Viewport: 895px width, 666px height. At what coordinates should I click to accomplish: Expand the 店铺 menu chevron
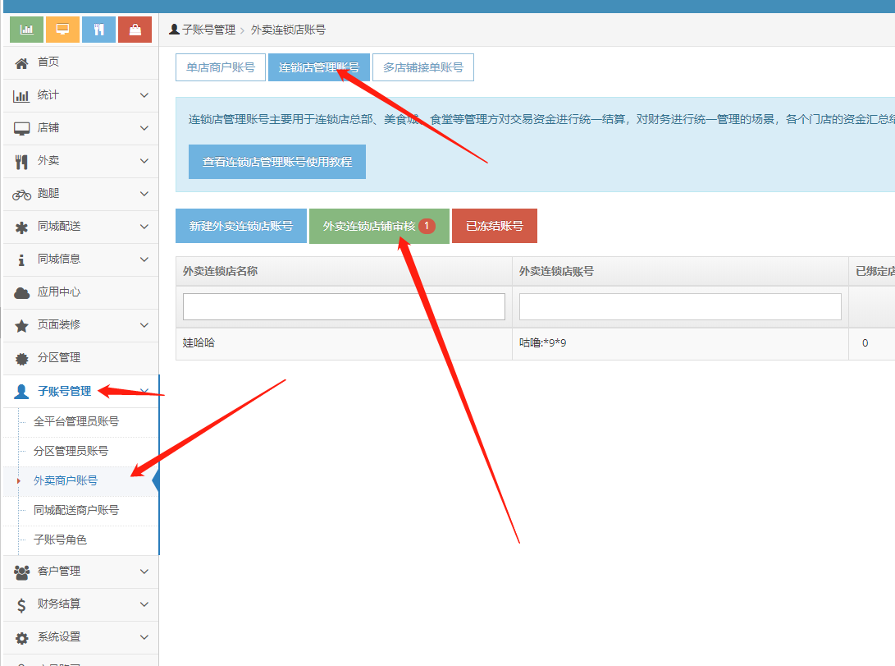pos(144,128)
